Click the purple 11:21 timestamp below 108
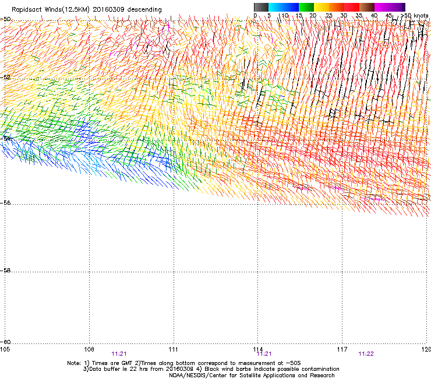The image size is (431, 379). click(119, 354)
